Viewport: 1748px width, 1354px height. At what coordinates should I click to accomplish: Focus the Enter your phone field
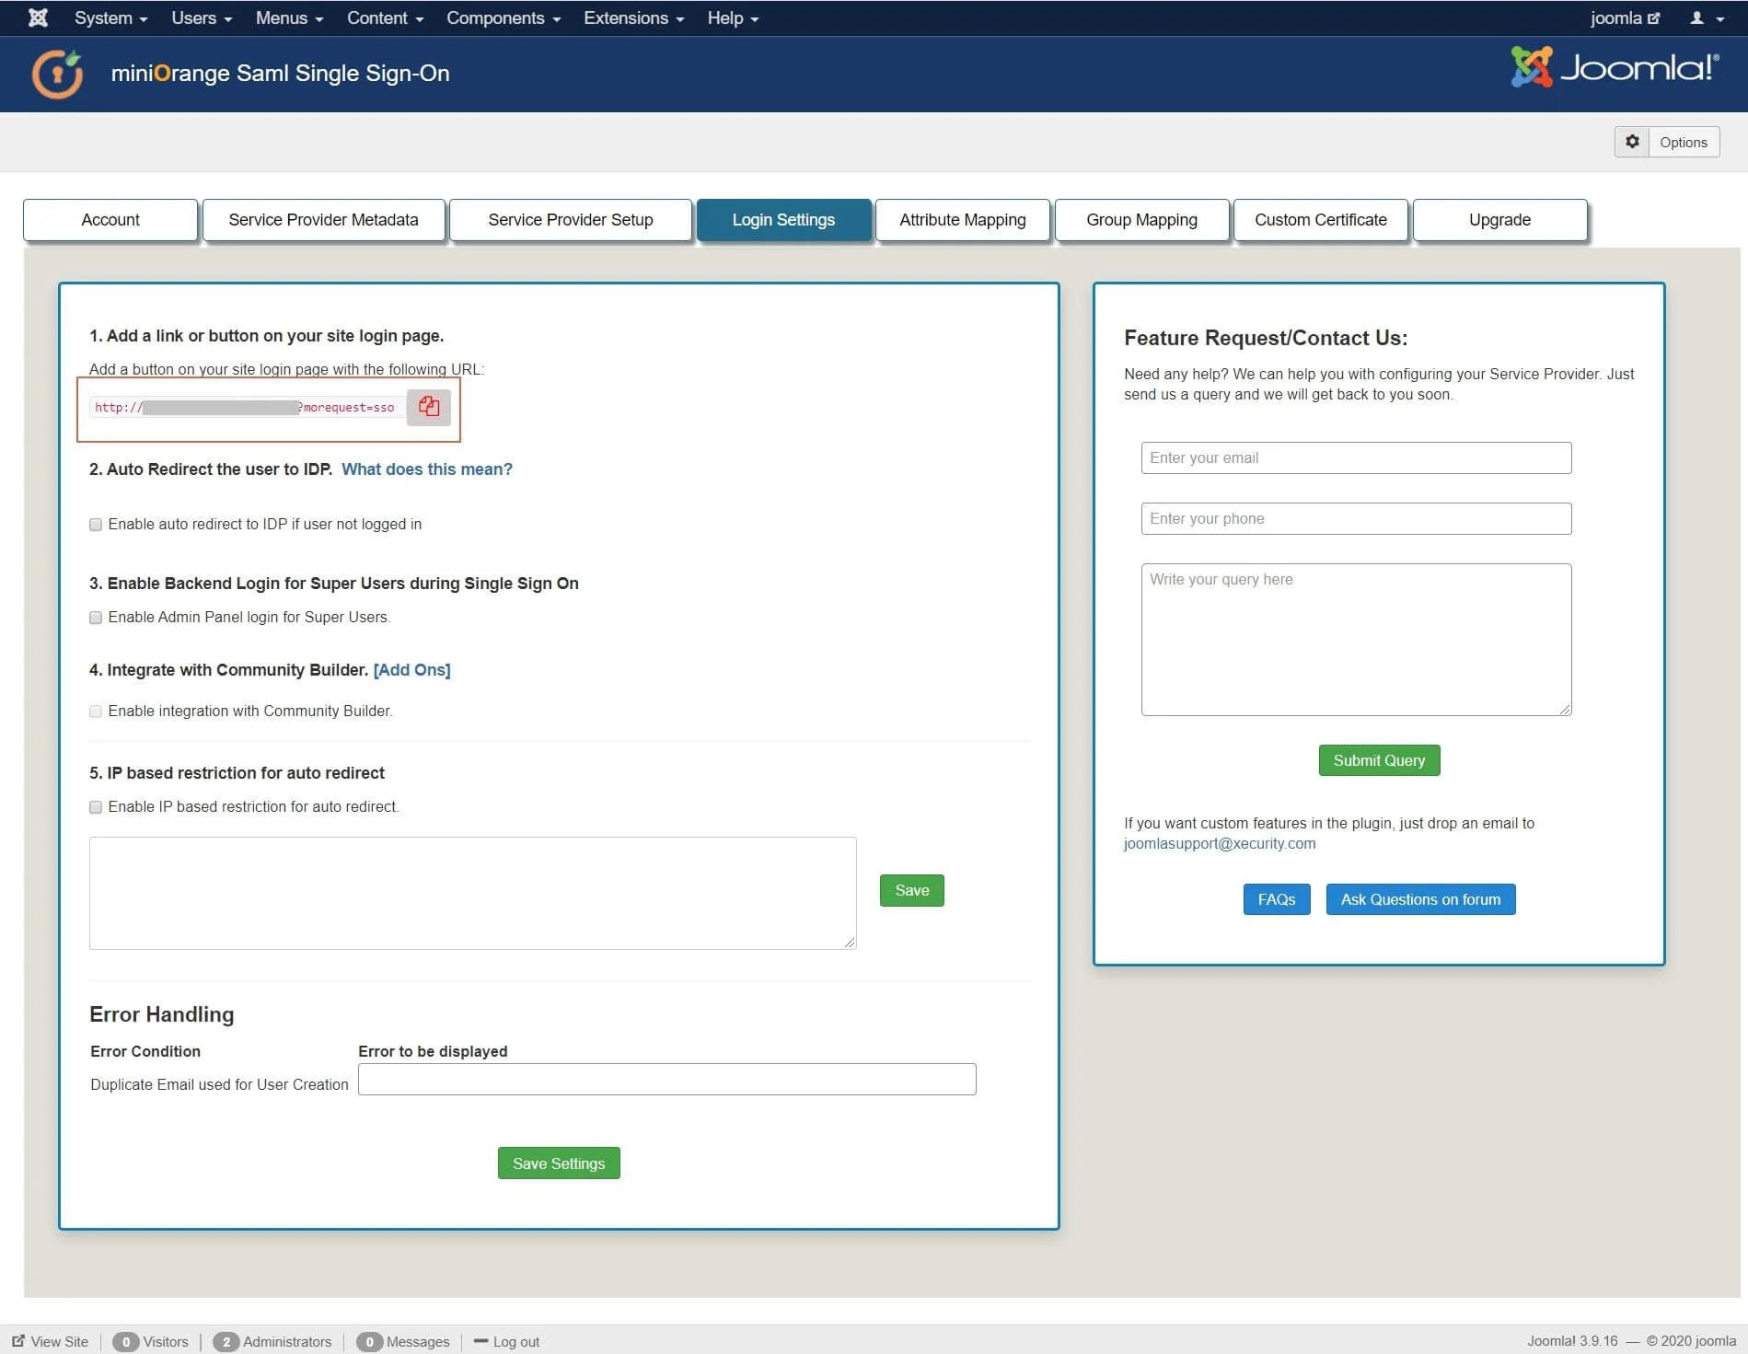[1356, 518]
